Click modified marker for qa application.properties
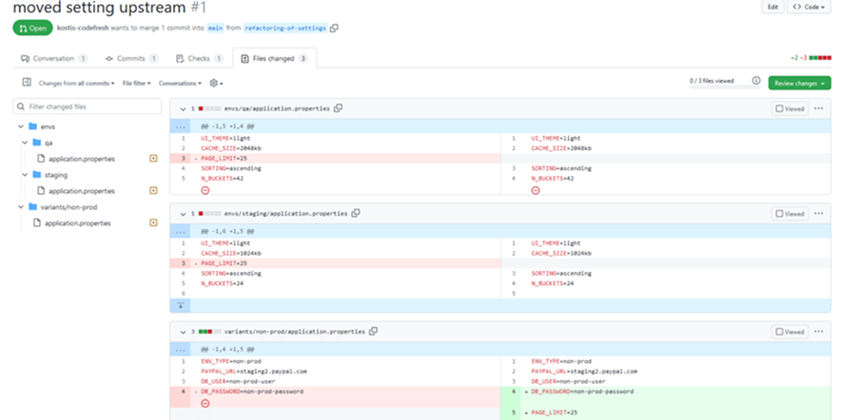The height and width of the screenshot is (420, 842). pyautogui.click(x=153, y=159)
